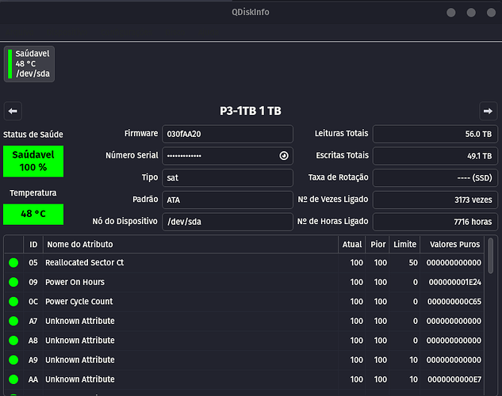
Task: Click the Tipo field showing sat
Action: pyautogui.click(x=228, y=177)
